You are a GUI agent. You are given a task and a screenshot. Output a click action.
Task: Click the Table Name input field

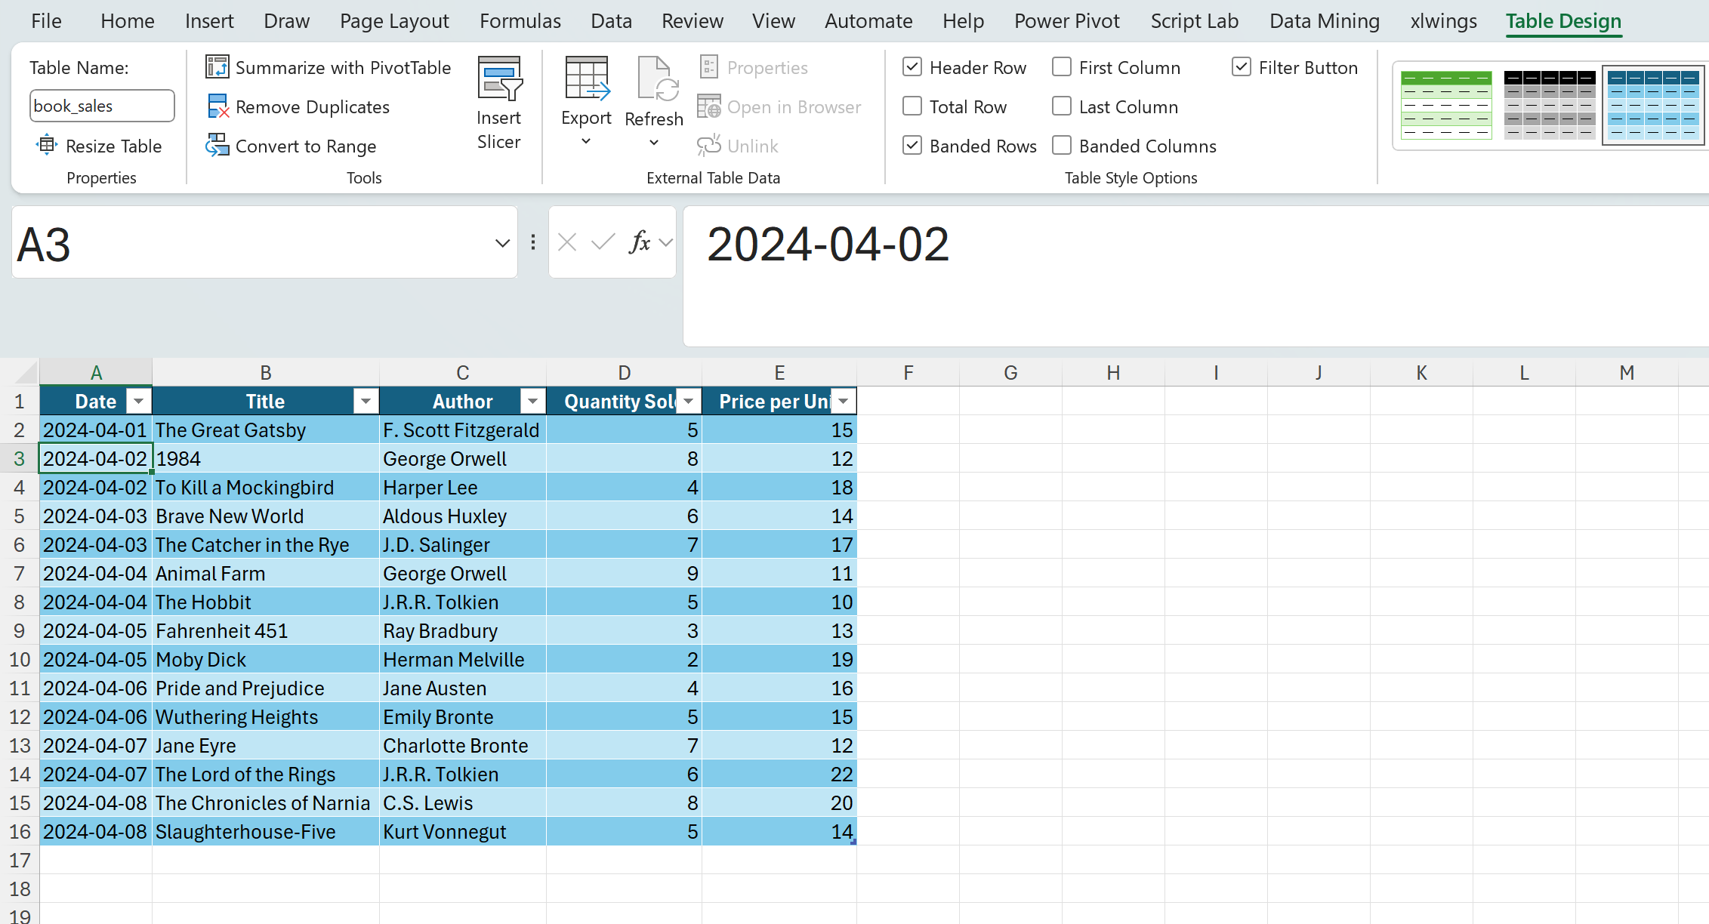(102, 106)
